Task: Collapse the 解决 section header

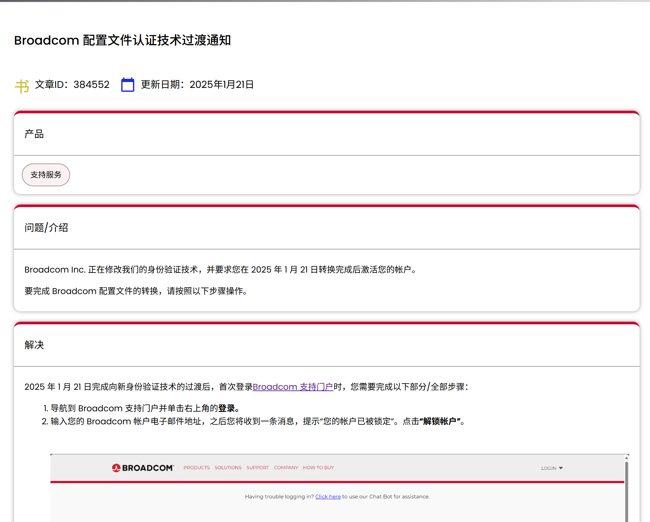Action: tap(34, 345)
